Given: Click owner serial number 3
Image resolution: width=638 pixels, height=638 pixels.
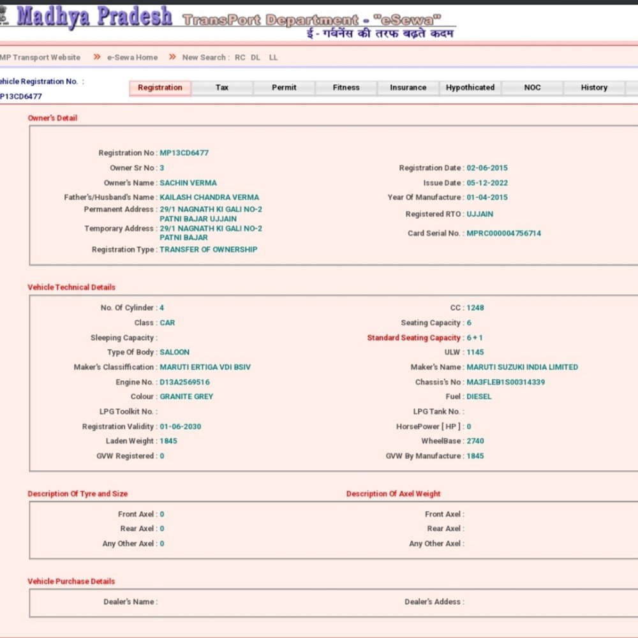Looking at the screenshot, I should (162, 168).
